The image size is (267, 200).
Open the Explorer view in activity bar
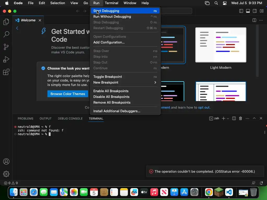click(6, 22)
